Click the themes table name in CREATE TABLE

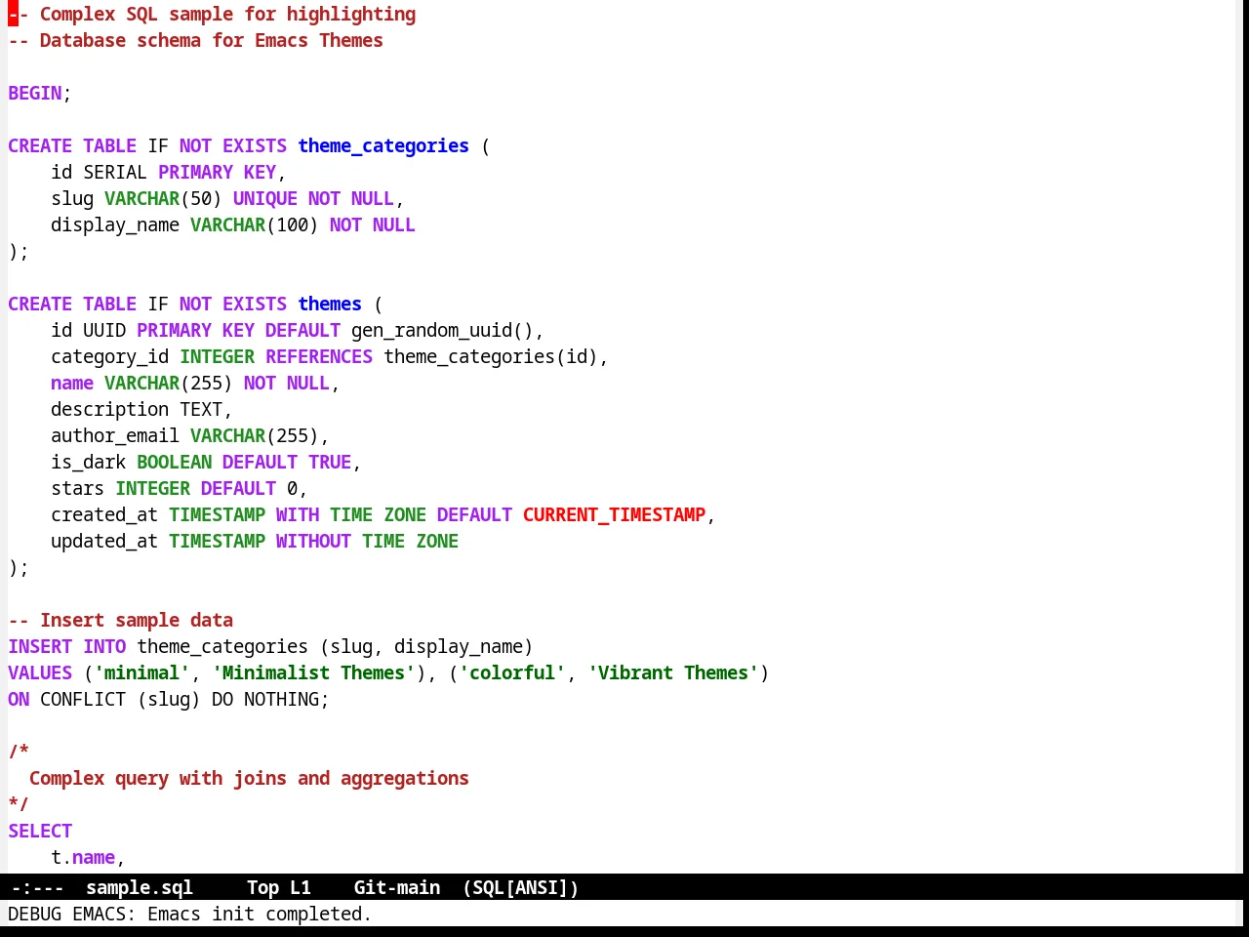pyautogui.click(x=330, y=304)
